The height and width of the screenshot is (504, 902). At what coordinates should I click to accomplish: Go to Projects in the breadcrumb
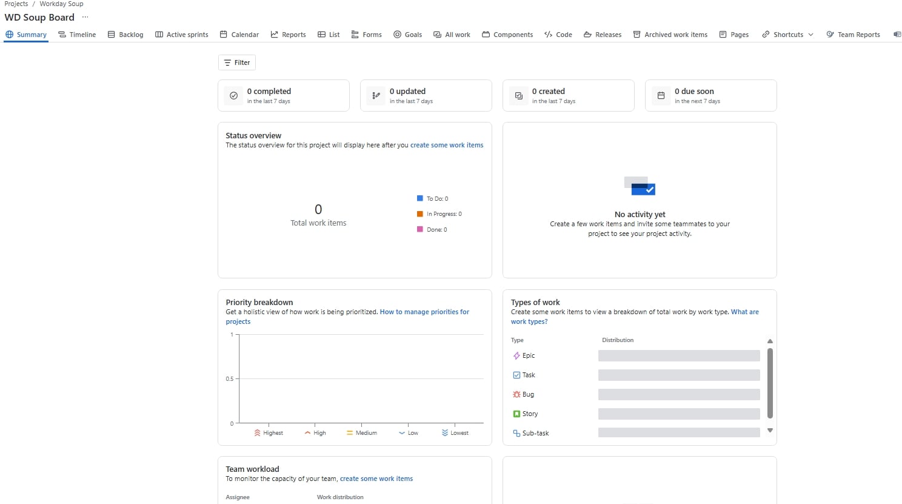(16, 4)
